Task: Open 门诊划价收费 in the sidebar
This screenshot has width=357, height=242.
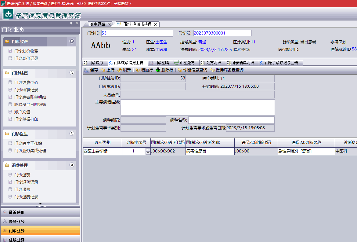Action: [26, 51]
